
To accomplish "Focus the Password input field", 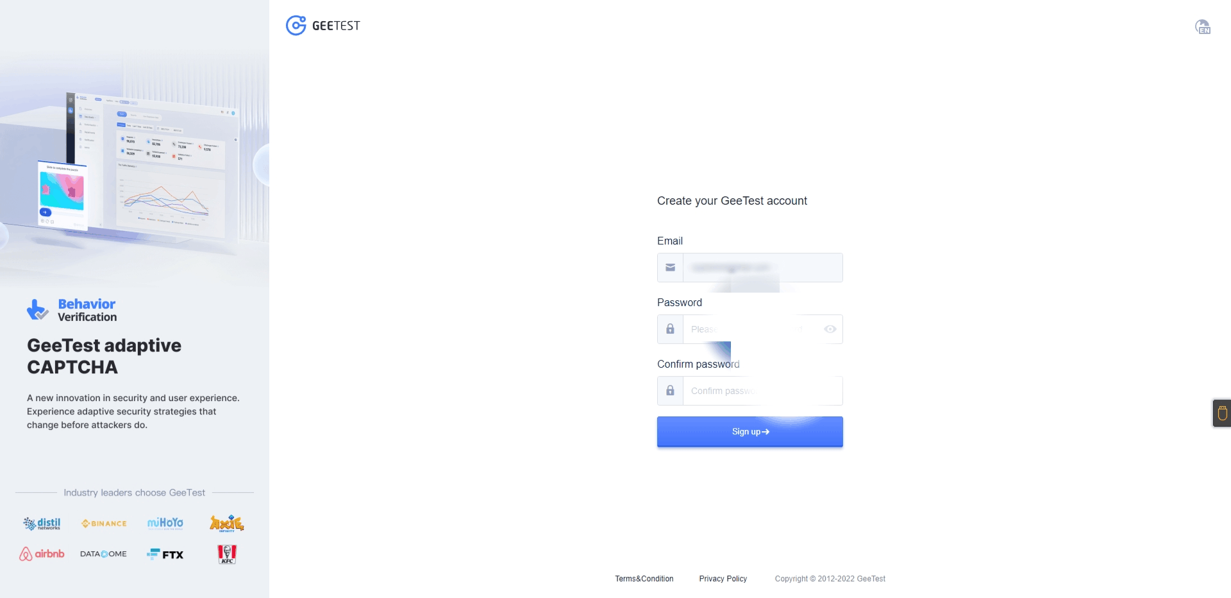I will (750, 329).
